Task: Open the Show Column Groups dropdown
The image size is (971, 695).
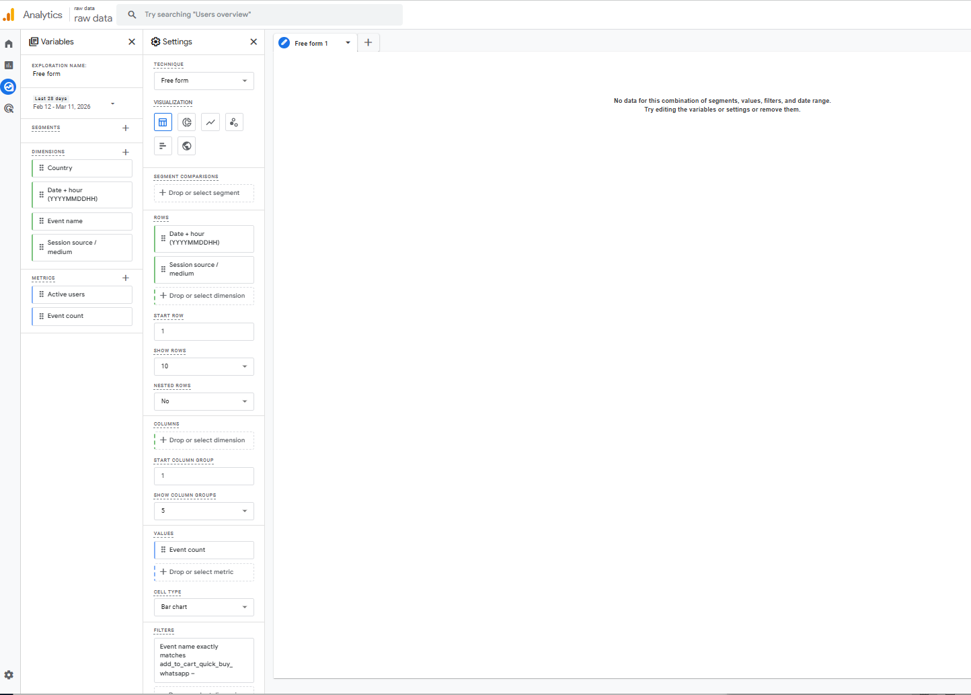Action: click(204, 511)
